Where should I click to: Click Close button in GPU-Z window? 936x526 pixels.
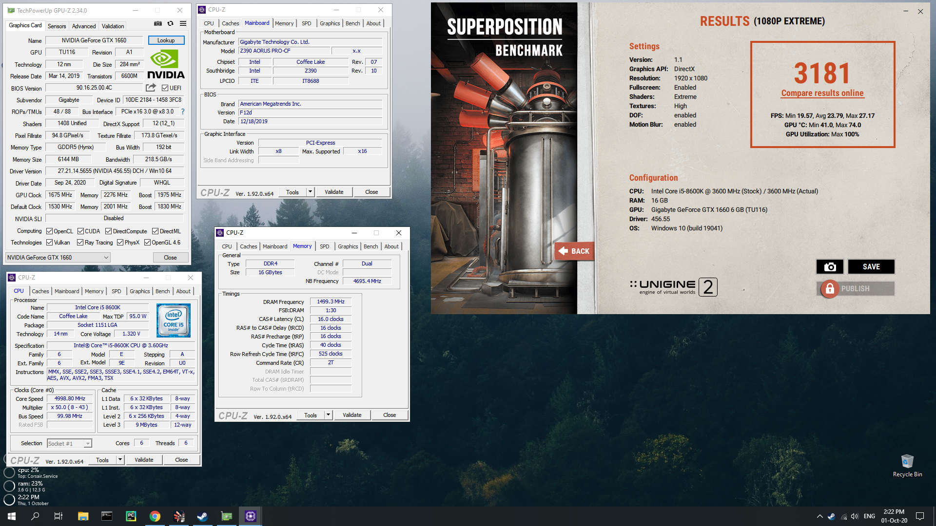(170, 258)
